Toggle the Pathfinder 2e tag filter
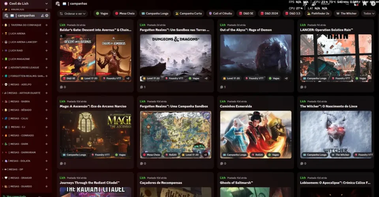The width and height of the screenshot is (379, 197). coord(318,13)
